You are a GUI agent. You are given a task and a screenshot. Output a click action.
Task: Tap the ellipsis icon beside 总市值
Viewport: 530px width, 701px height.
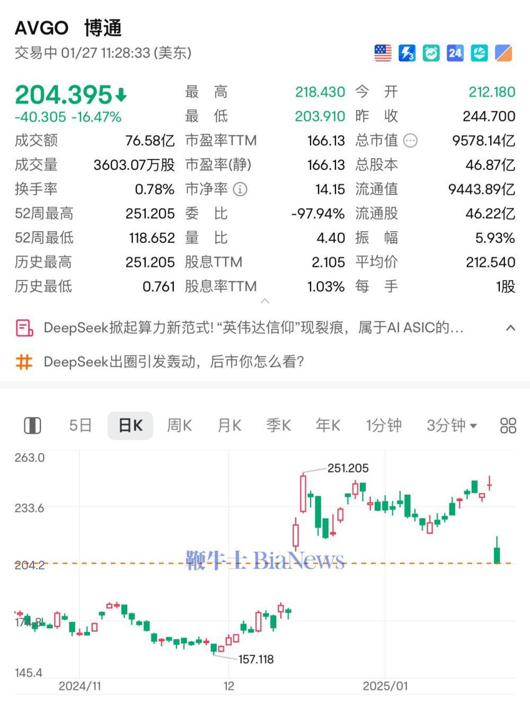pos(410,141)
